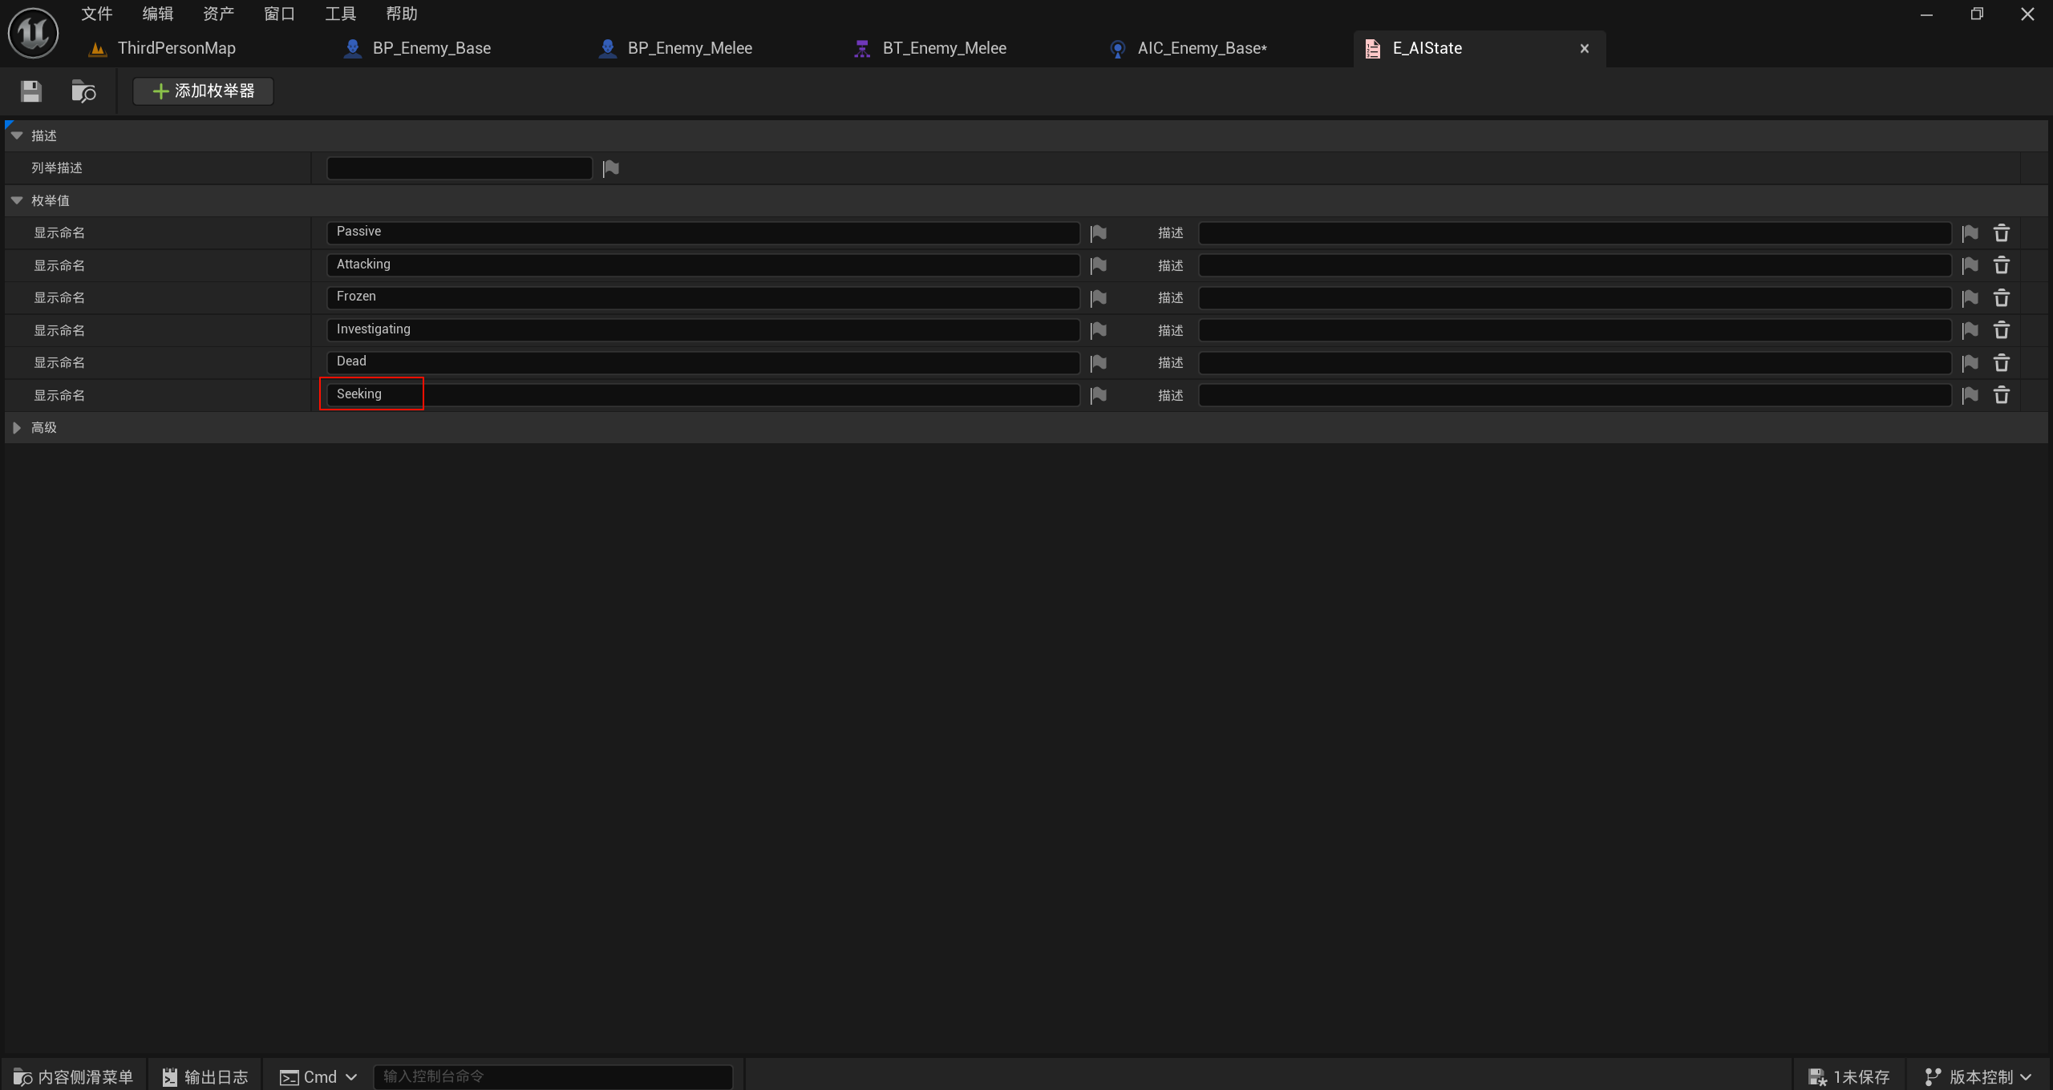This screenshot has width=2053, height=1090.
Task: Click the flag icon beside the enum description field
Action: click(611, 168)
